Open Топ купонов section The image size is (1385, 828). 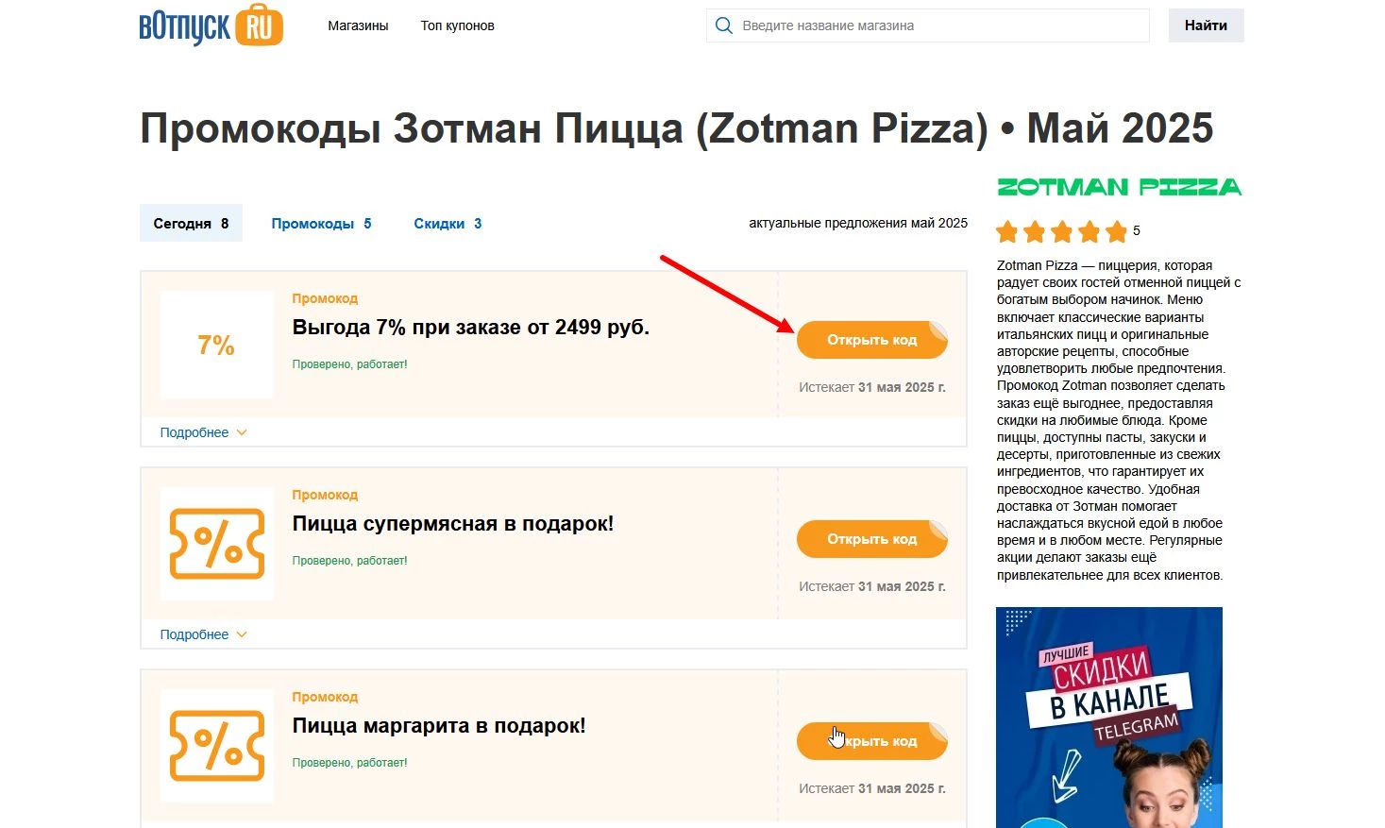pos(457,25)
